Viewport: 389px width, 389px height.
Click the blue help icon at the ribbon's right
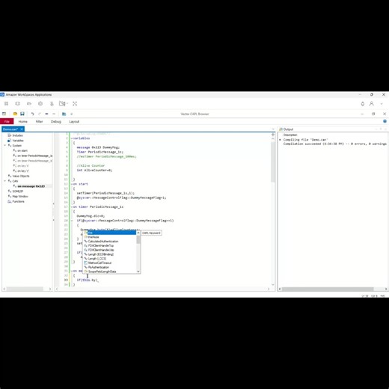(385, 121)
